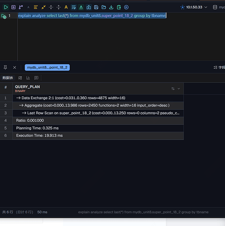Screen dimensions: 225x226
Task: Click the download icon in the editor toolbar
Action: (x=111, y=7)
